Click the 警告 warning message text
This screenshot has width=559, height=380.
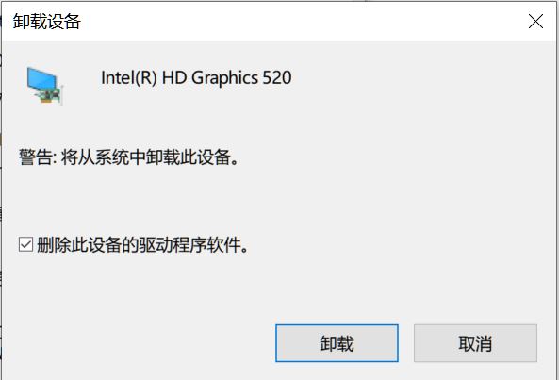coord(128,157)
